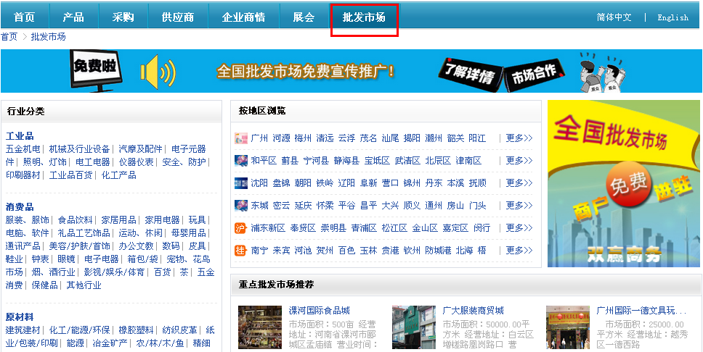
Task: Open the 办公文教 category link
Action: (137, 246)
